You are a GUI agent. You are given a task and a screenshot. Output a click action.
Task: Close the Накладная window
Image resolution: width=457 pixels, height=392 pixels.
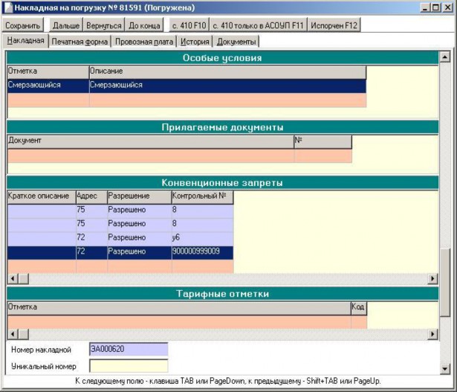[x=447, y=7]
